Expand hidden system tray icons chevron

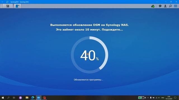pyautogui.click(x=148, y=97)
